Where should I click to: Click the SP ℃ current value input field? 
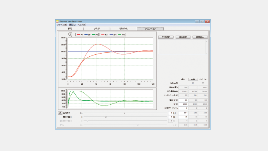click(183, 104)
